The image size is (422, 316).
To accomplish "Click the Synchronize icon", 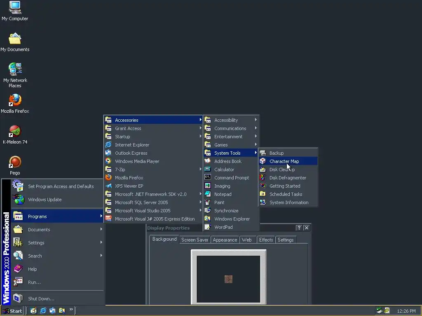I will 208,210.
